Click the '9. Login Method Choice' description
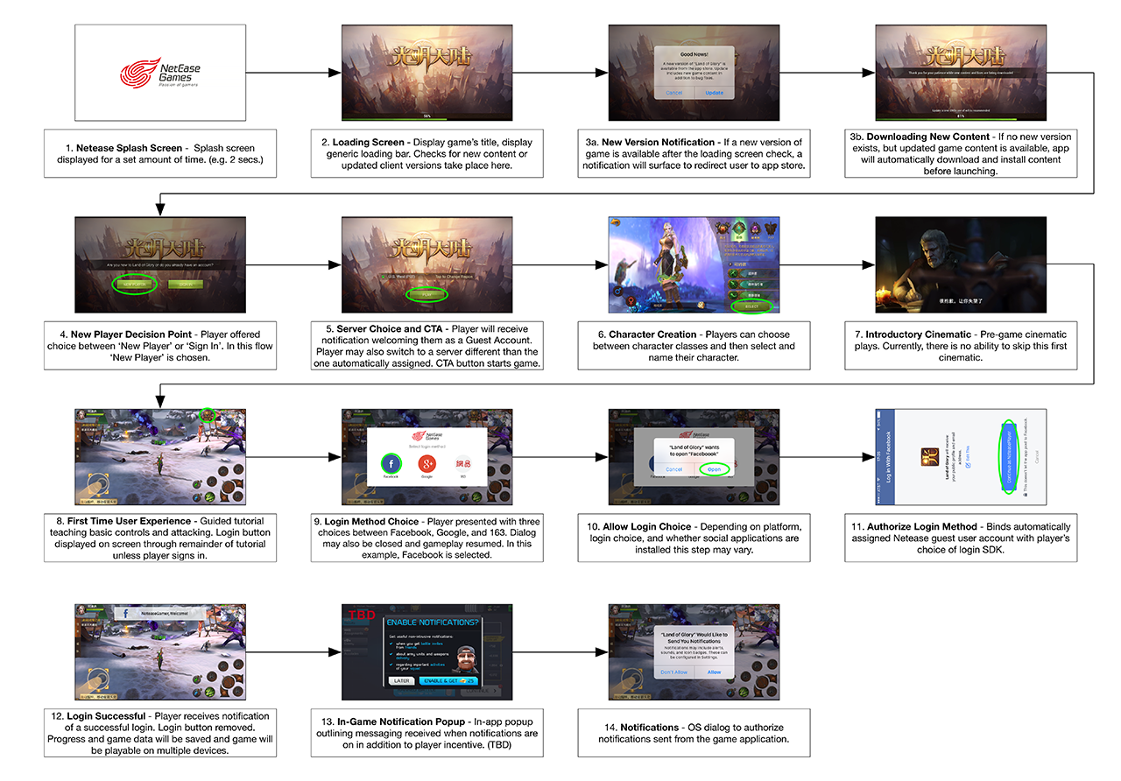 [x=427, y=538]
